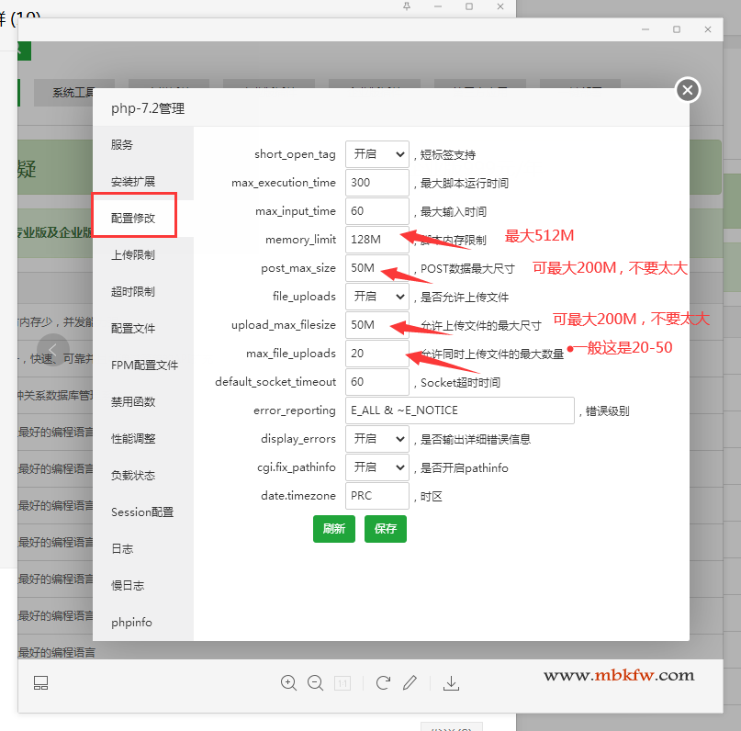Show the thumbnail list view
The height and width of the screenshot is (731, 741).
40,682
